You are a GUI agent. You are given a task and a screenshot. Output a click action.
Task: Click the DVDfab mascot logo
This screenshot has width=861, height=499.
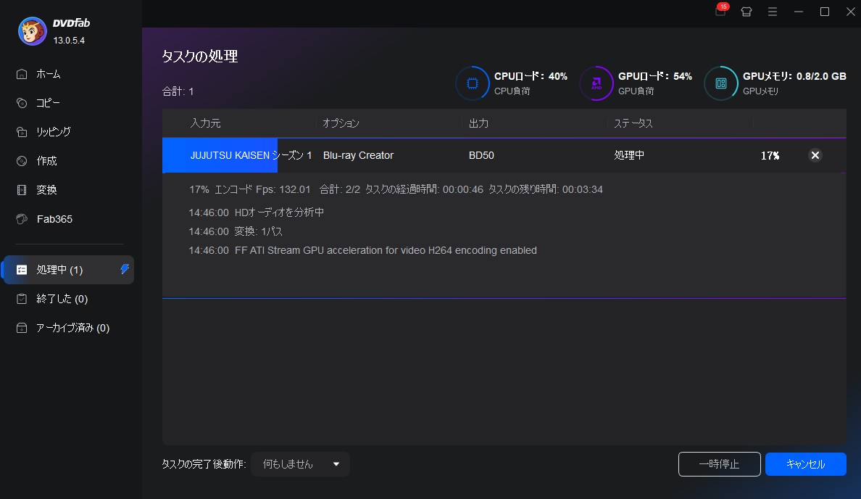point(32,30)
